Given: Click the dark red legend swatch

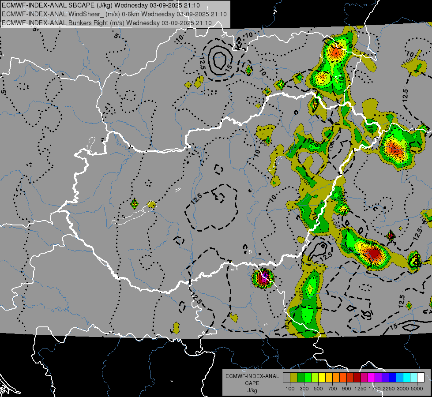Looking at the screenshot, I should [357, 377].
